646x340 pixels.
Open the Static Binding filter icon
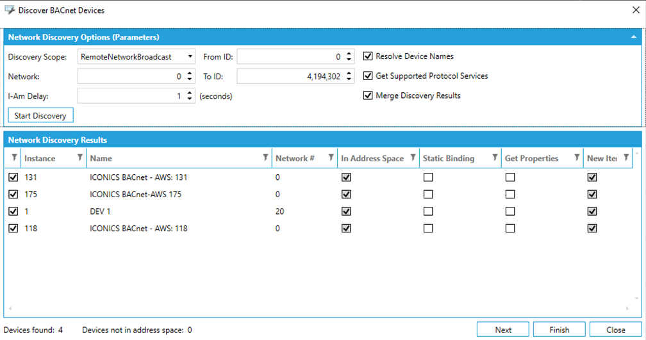[x=495, y=158]
